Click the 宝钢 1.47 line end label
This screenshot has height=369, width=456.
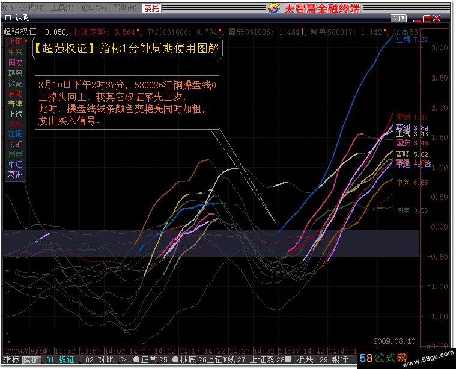412,117
